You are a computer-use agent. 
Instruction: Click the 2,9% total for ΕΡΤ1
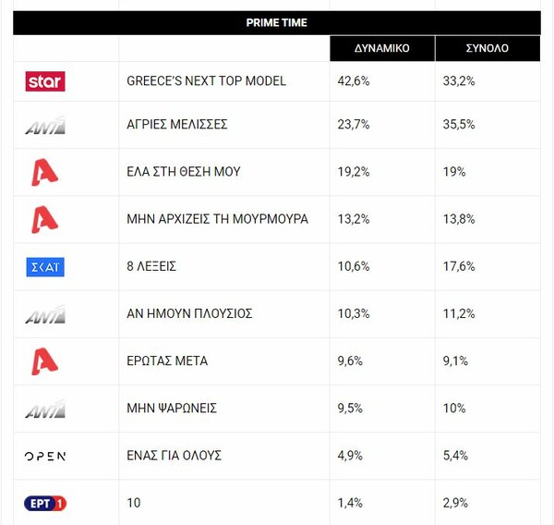point(455,503)
